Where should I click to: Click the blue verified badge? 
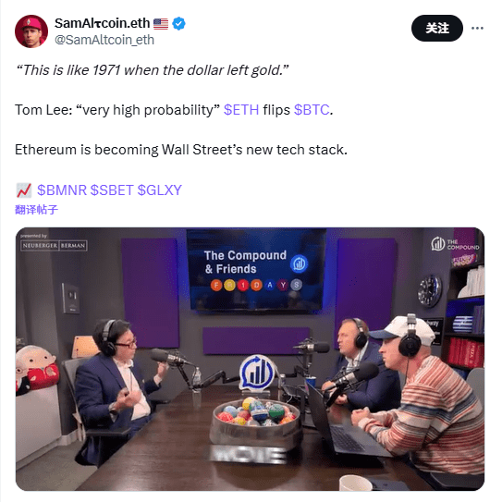click(178, 24)
